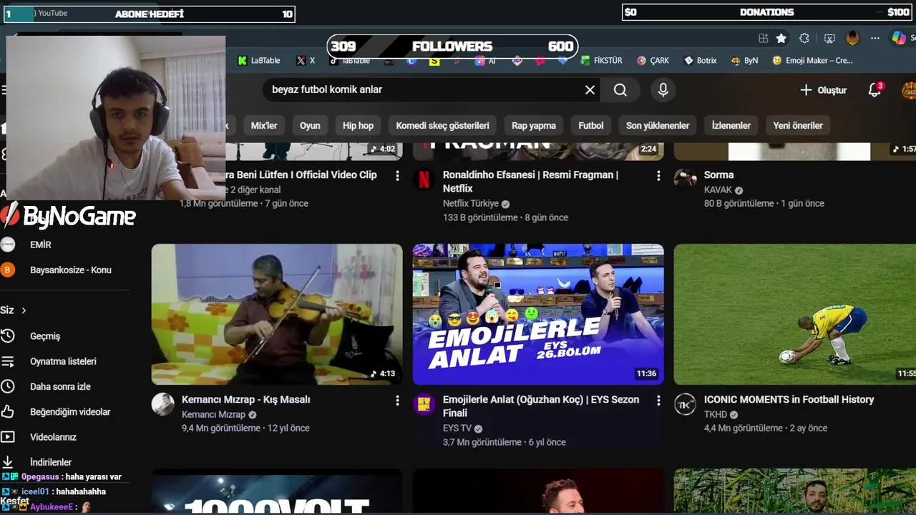Select the Mix'ler filter chip
The width and height of the screenshot is (916, 515).
point(264,125)
